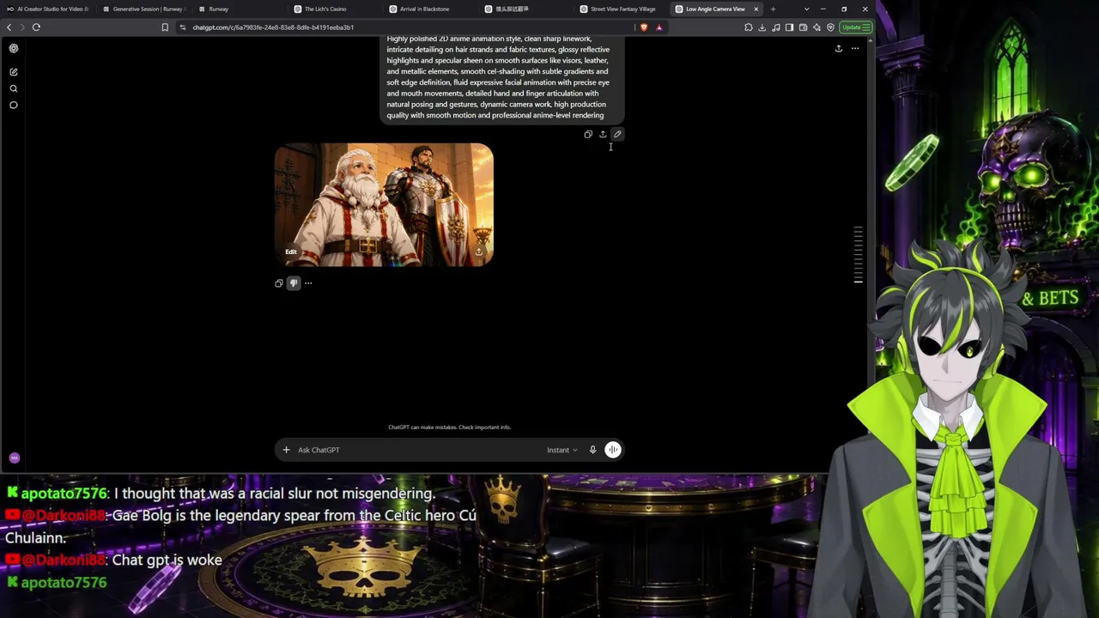
Task: Start dictation with the microphone icon
Action: (x=592, y=450)
